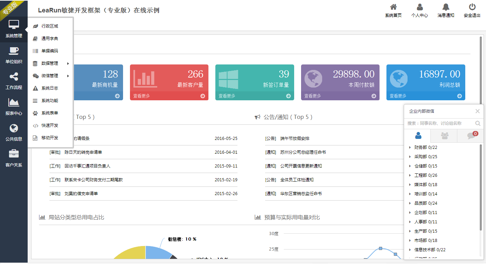The image size is (486, 264).
Task: Open 端午节放假安排 announcement
Action: pyautogui.click(x=295, y=139)
